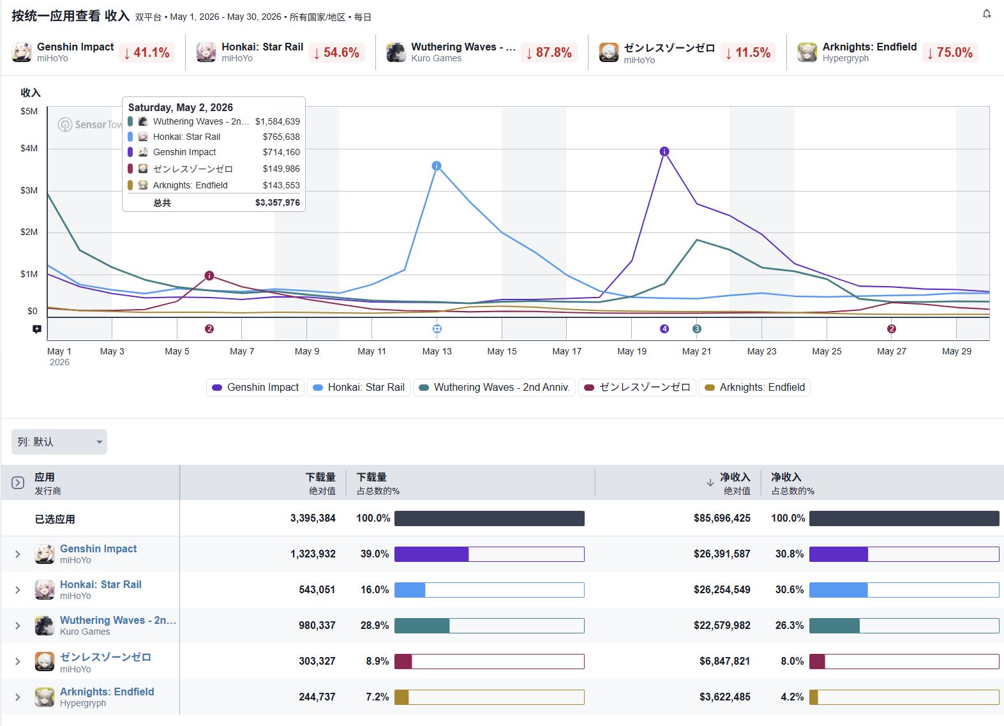Toggle Genshin Impact series in legend

255,388
